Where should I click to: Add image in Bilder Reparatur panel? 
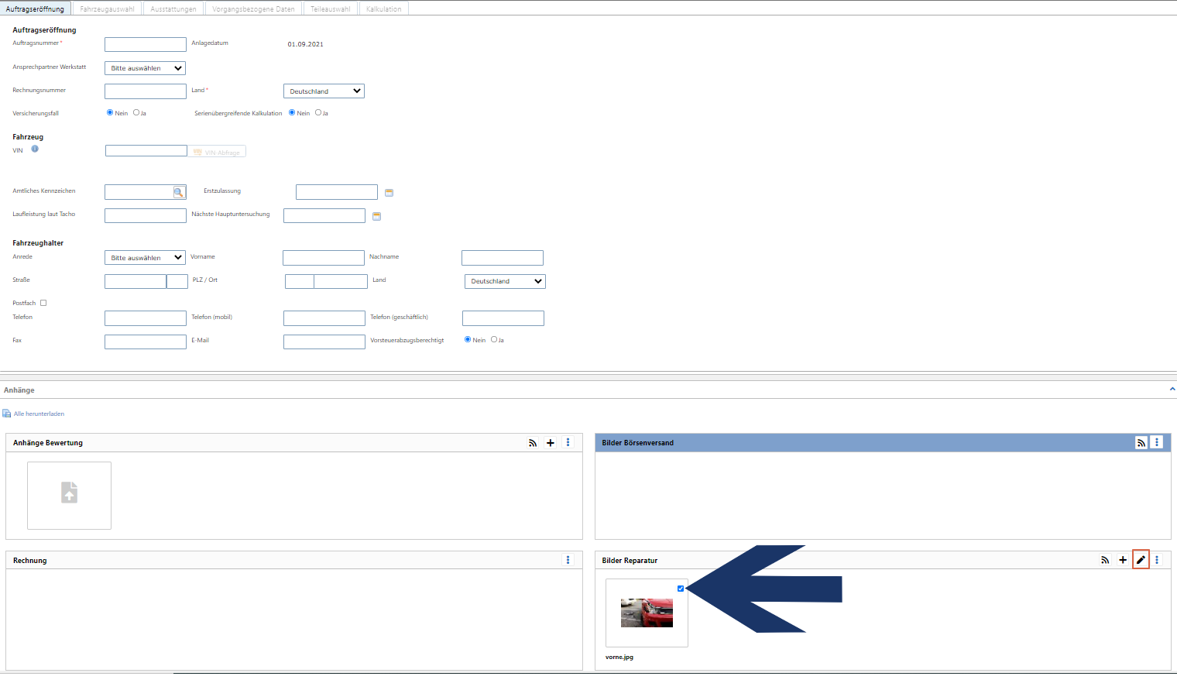(1123, 560)
